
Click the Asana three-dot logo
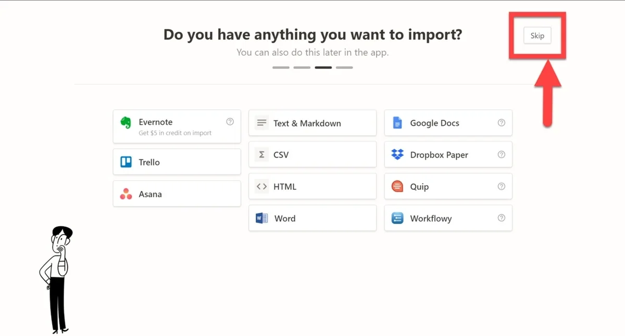tap(126, 194)
